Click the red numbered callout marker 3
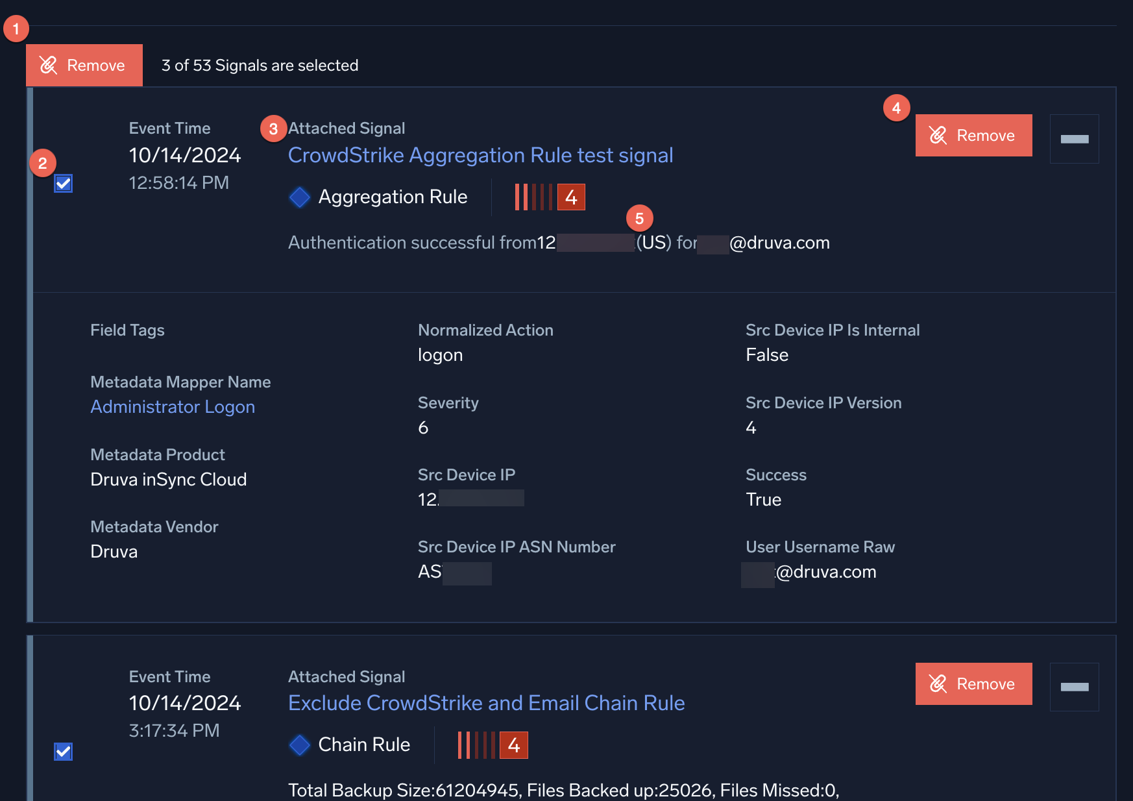Viewport: 1133px width, 801px height. pos(273,129)
